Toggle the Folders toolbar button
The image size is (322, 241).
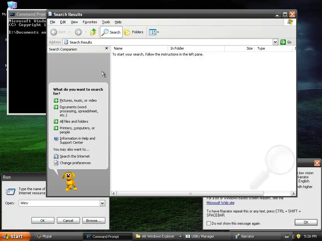[x=134, y=32]
